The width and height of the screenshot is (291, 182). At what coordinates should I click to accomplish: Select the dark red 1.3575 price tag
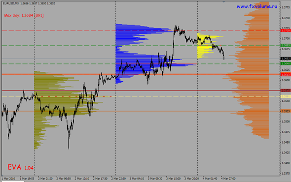pyautogui.click(x=286, y=91)
